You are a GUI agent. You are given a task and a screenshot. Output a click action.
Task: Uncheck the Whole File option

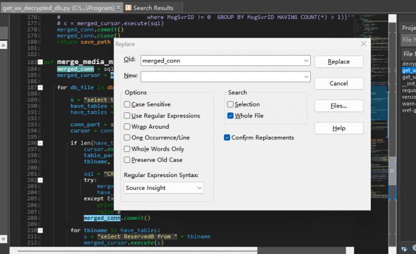[x=230, y=116]
